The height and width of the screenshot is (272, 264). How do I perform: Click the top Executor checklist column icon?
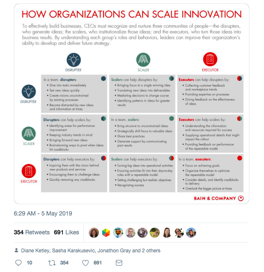point(210,59)
